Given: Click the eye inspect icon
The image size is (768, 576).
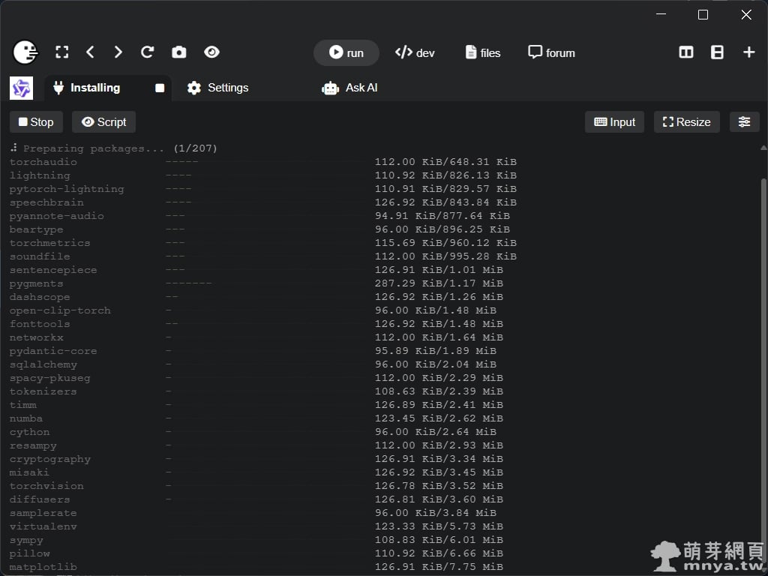Looking at the screenshot, I should point(211,52).
